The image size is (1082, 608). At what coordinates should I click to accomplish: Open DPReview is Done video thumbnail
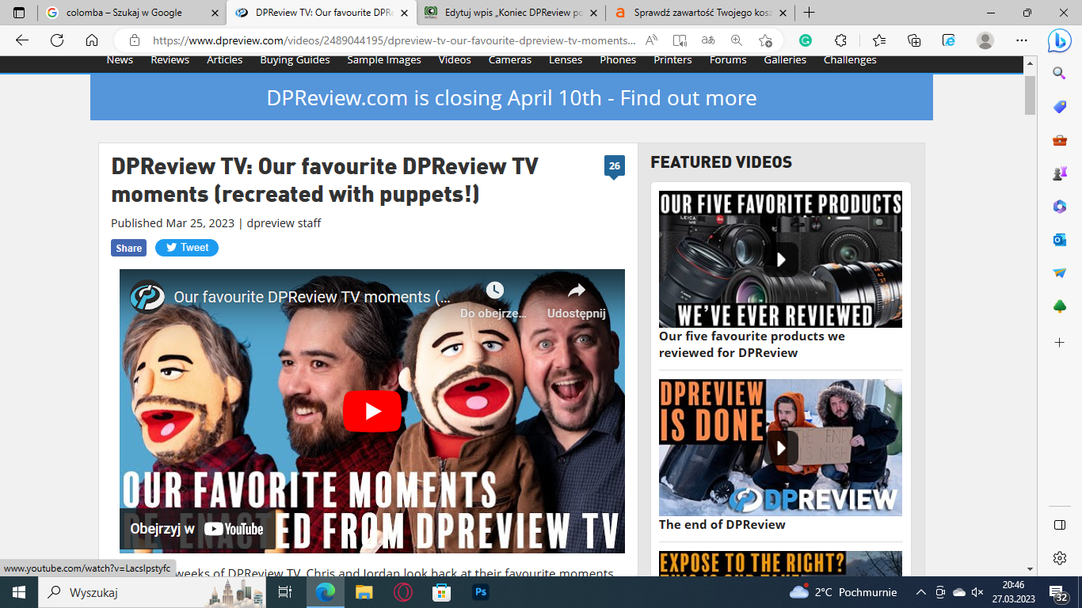[x=780, y=448]
